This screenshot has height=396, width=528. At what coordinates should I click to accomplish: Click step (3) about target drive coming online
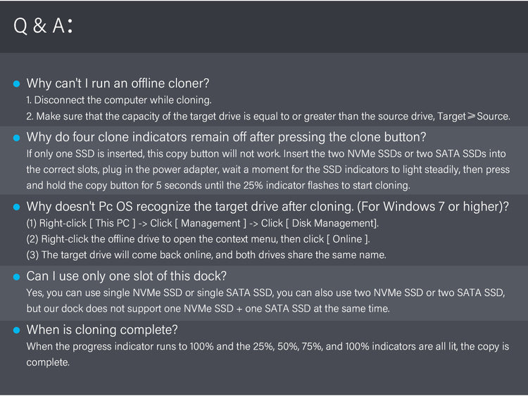[206, 255]
